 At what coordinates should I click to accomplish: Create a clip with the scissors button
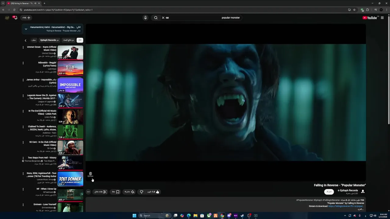[x=101, y=192]
